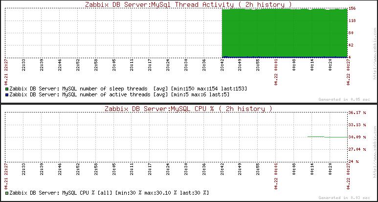
Task: Click the MySQL CPU % [all] legend text
Action: (x=109, y=193)
